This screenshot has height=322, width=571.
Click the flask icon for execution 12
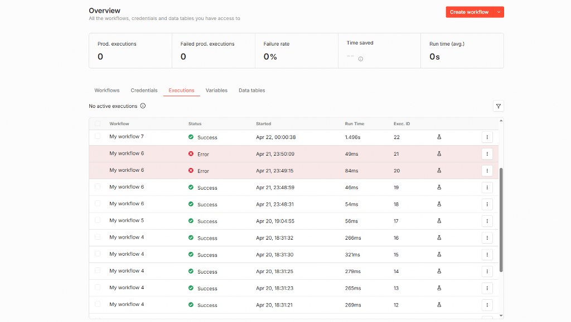point(439,305)
